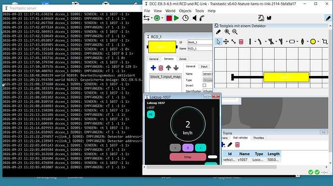Click the EStop button

pyautogui.click(x=188, y=157)
